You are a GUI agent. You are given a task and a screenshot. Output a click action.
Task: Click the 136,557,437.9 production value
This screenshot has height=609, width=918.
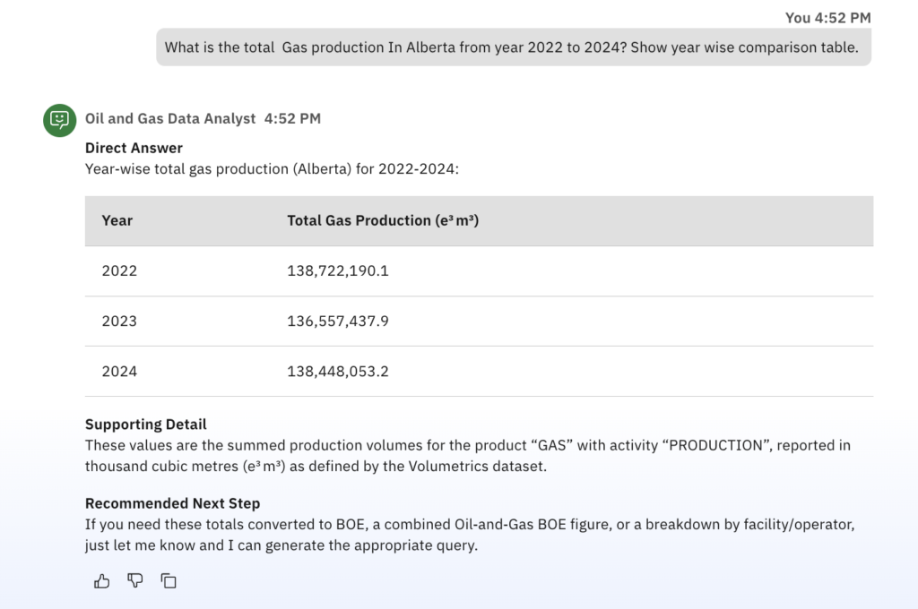(338, 321)
